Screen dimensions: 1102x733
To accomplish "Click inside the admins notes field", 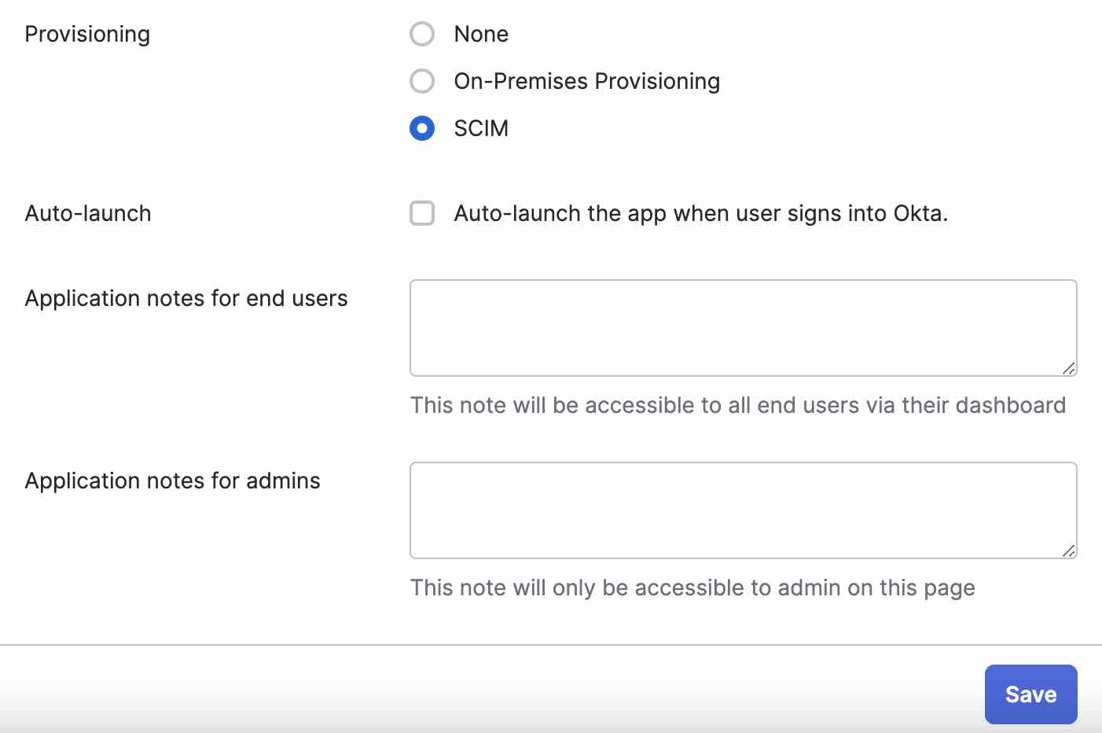I will coord(743,510).
